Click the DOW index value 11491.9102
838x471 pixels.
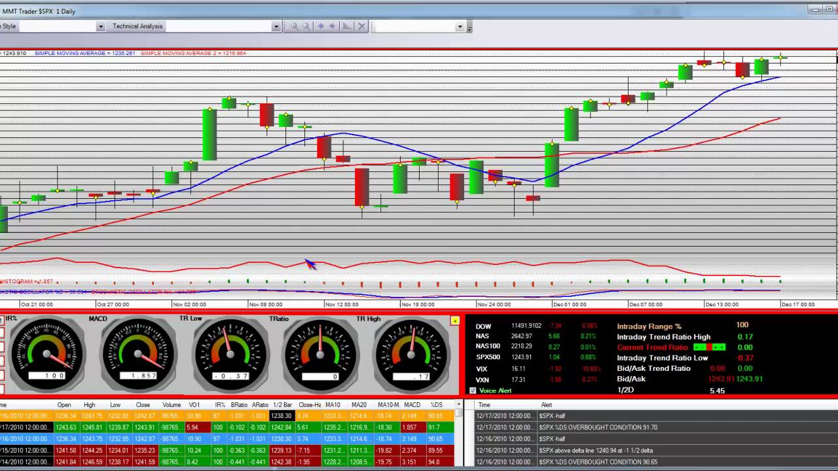(526, 326)
